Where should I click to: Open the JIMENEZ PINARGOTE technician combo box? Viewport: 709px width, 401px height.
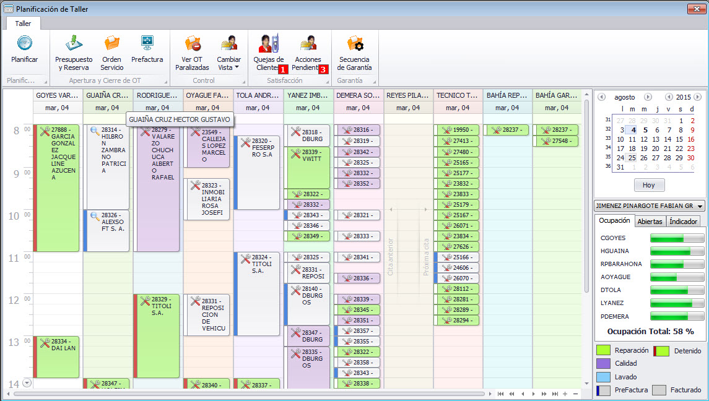[700, 206]
